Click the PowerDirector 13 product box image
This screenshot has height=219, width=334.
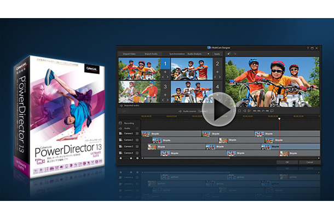click(60, 117)
